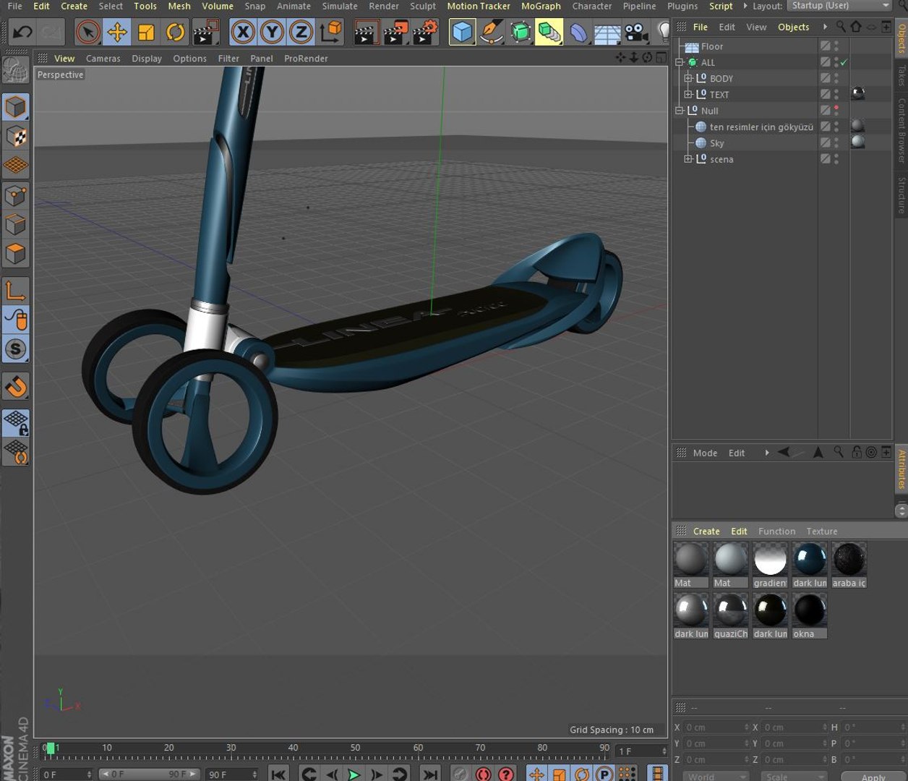Toggle the green enable checkmark on ALL
The width and height of the screenshot is (908, 781).
844,62
